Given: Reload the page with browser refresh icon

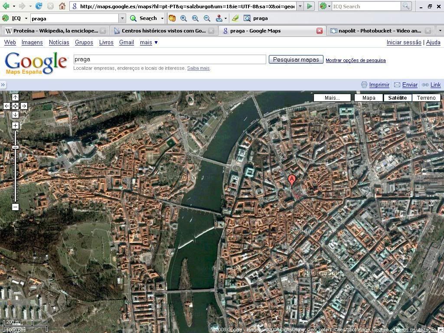Looking at the screenshot, I should pos(39,6).
